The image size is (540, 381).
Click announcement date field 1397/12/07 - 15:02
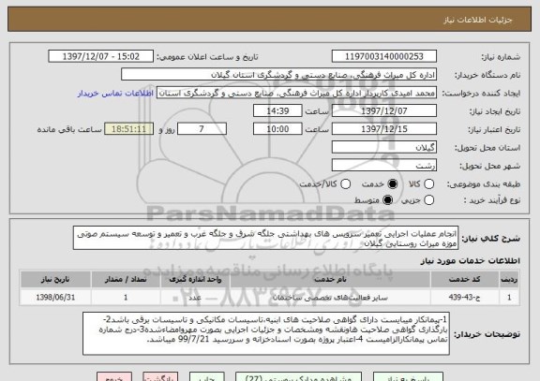click(x=101, y=56)
